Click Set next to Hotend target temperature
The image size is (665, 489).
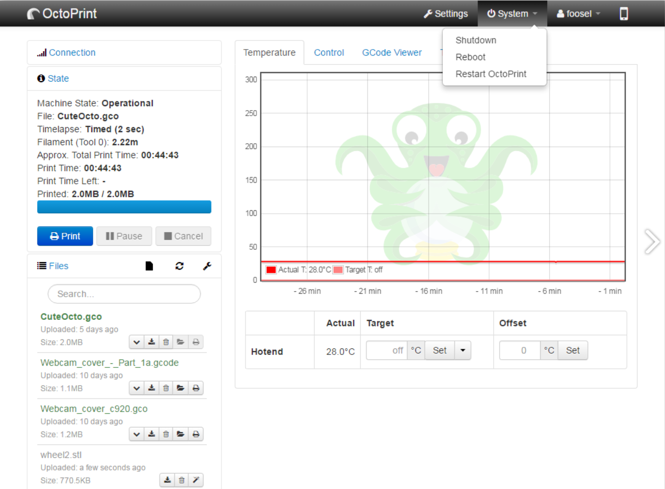(x=439, y=350)
